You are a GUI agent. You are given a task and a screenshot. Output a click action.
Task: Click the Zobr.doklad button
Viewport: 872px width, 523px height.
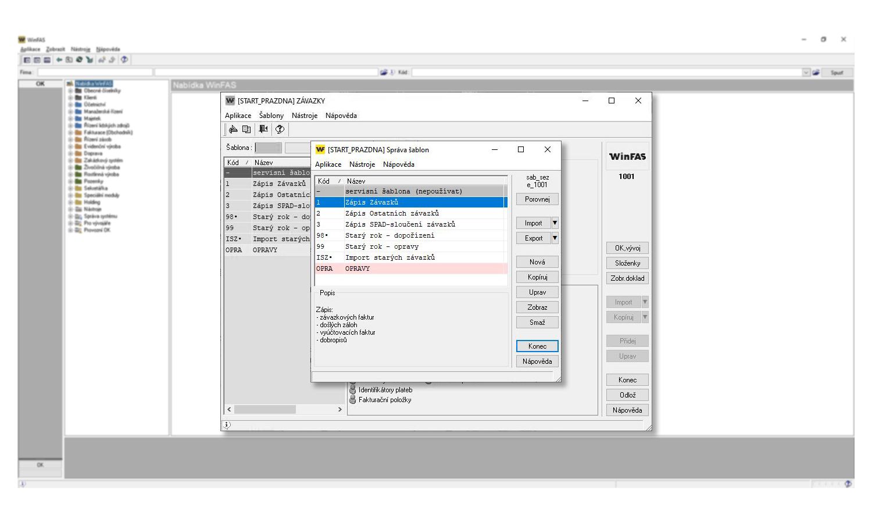click(x=627, y=278)
